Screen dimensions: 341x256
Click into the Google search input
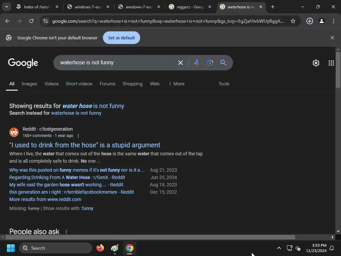(116, 63)
